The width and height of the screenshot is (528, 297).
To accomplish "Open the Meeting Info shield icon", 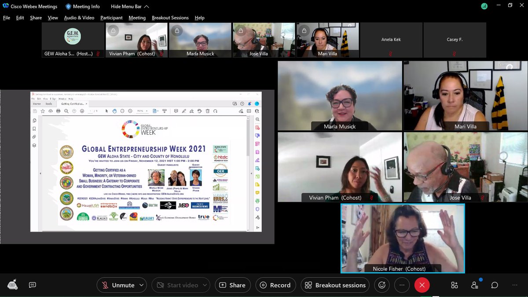I will (68, 7).
